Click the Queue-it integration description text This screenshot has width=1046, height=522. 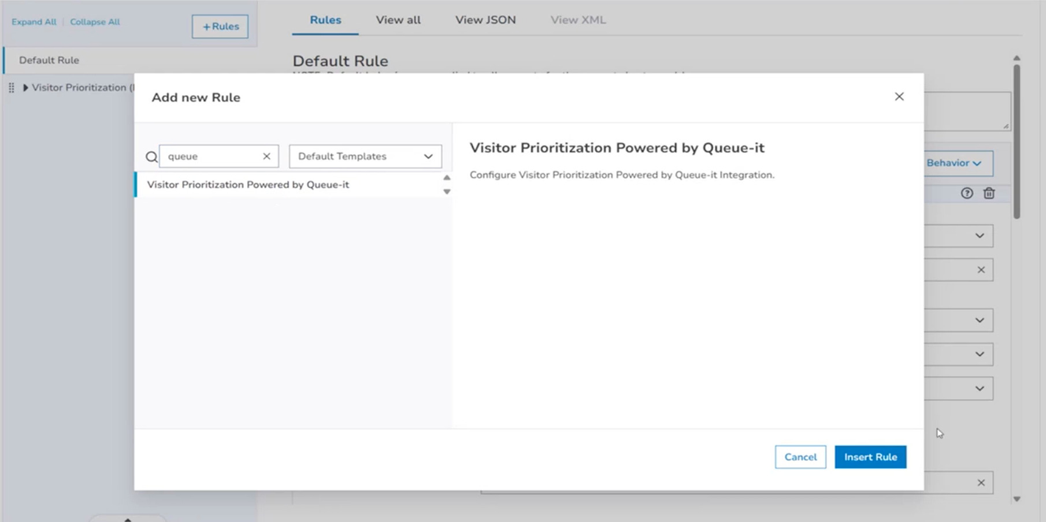(x=622, y=175)
